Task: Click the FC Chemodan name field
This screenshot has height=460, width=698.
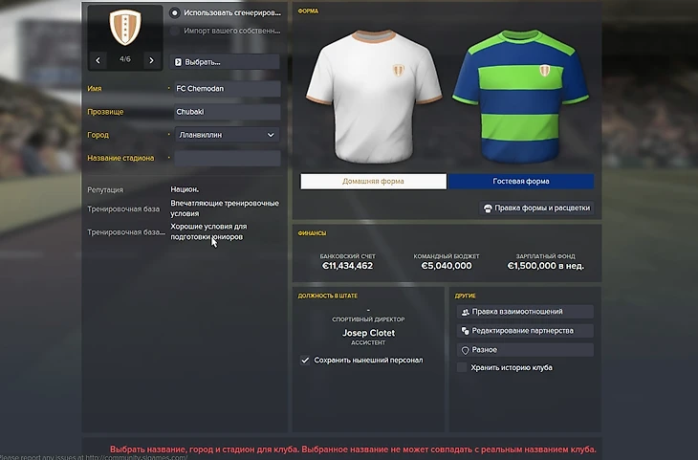Action: tap(227, 89)
